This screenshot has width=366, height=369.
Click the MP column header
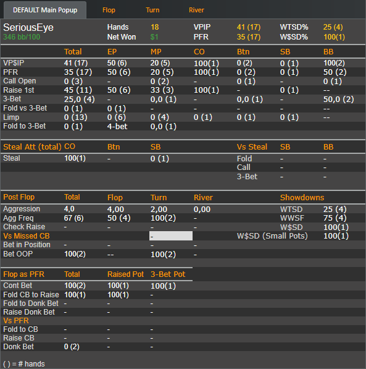(156, 52)
